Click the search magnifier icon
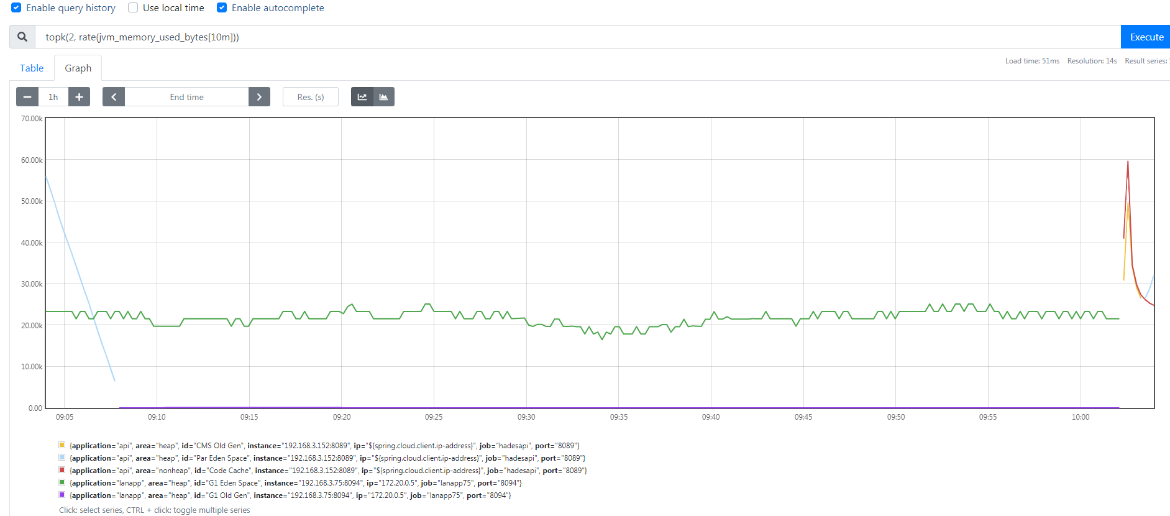The image size is (1170, 516). [x=22, y=37]
